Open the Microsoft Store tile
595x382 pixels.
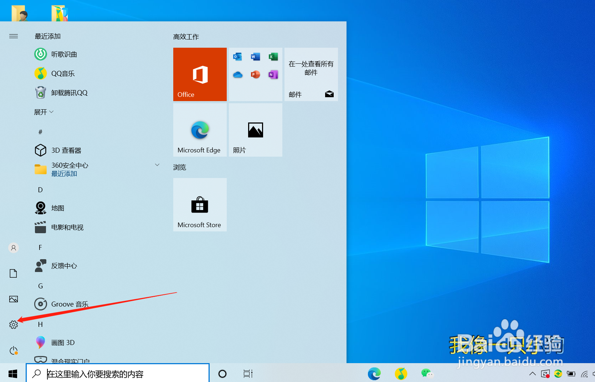pyautogui.click(x=200, y=205)
